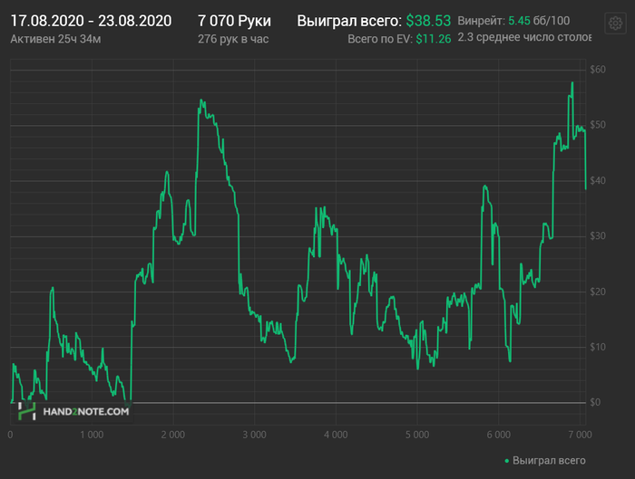635x479 pixels.
Task: Click the '276 рук в час' text
Action: 233,39
